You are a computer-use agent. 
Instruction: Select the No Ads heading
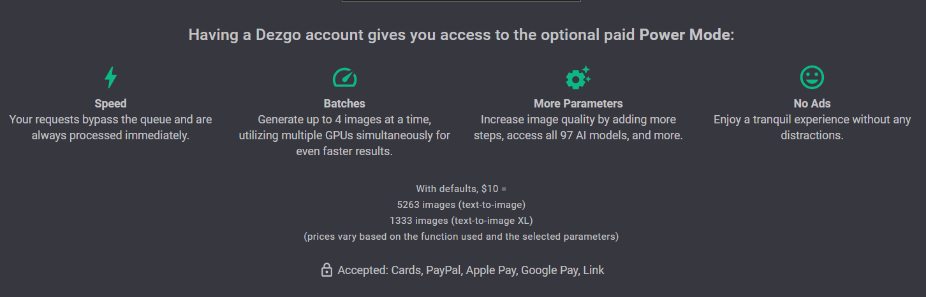pyautogui.click(x=812, y=104)
